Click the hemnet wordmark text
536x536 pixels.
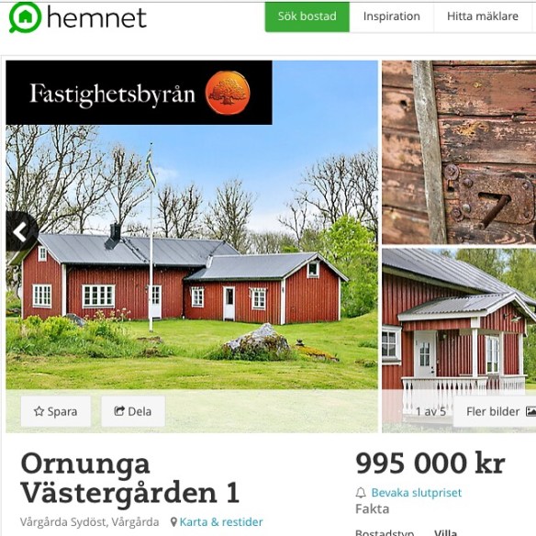pyautogui.click(x=96, y=17)
